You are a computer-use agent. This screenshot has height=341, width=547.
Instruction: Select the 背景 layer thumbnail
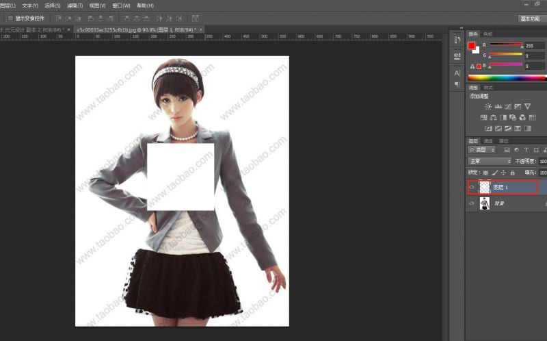[x=485, y=204]
